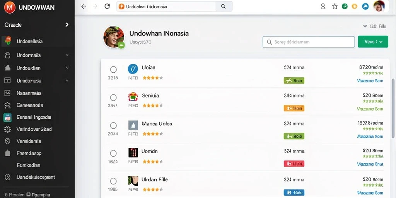Image resolution: width=396 pixels, height=198 pixels.
Task: Open the Nananmeas sidebar item
Action: (29, 93)
